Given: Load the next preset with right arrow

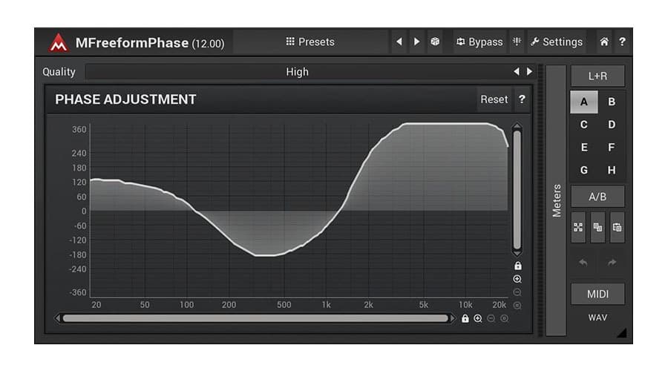Looking at the screenshot, I should pyautogui.click(x=416, y=42).
